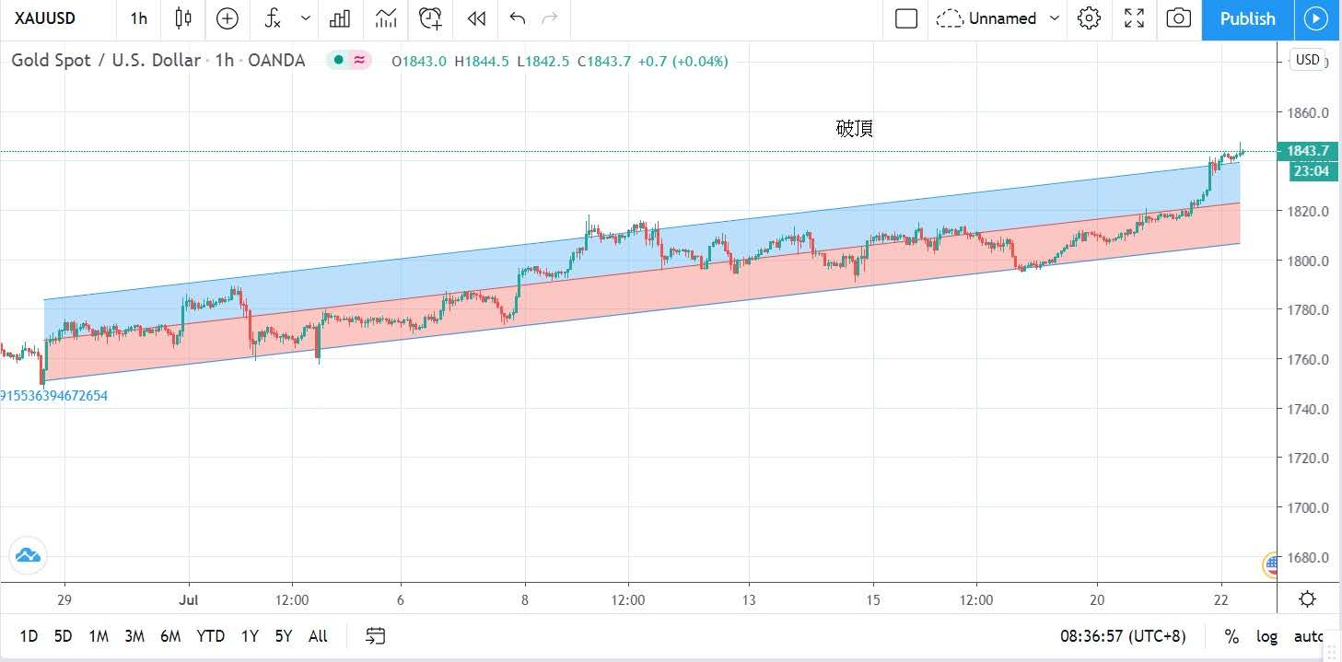Toggle the auto scale option
Image resolution: width=1342 pixels, height=662 pixels.
point(1308,636)
